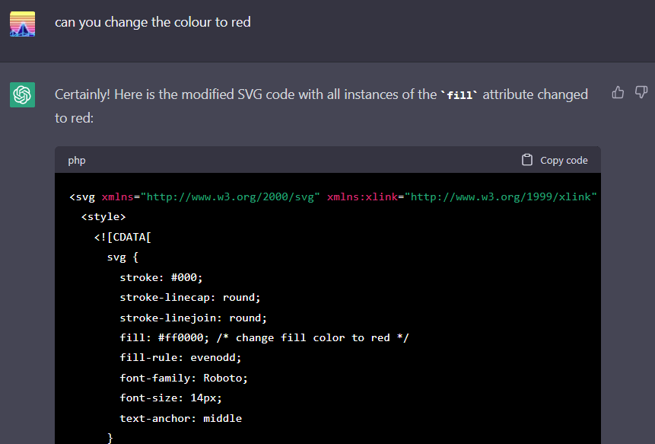Click the 'change fill color to red' comment
The height and width of the screenshot is (444, 655).
tap(313, 338)
